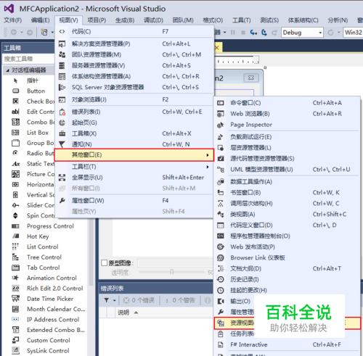Image resolution: width=363 pixels, height=356 pixels.
Task: Choose 解决方案资源管理器 from the view menu
Action: click(134, 44)
